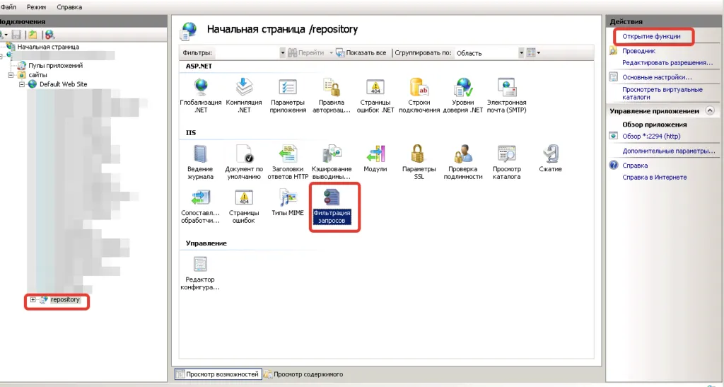The height and width of the screenshot is (387, 724).
Task: Collapse the Управление приложением section
Action: 710,111
